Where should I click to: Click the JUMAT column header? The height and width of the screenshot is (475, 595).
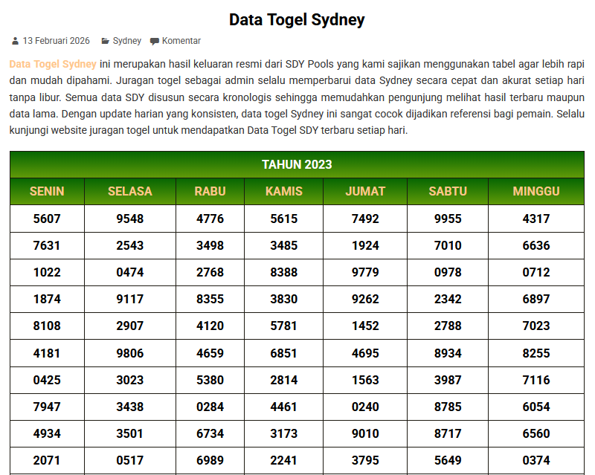pyautogui.click(x=365, y=191)
